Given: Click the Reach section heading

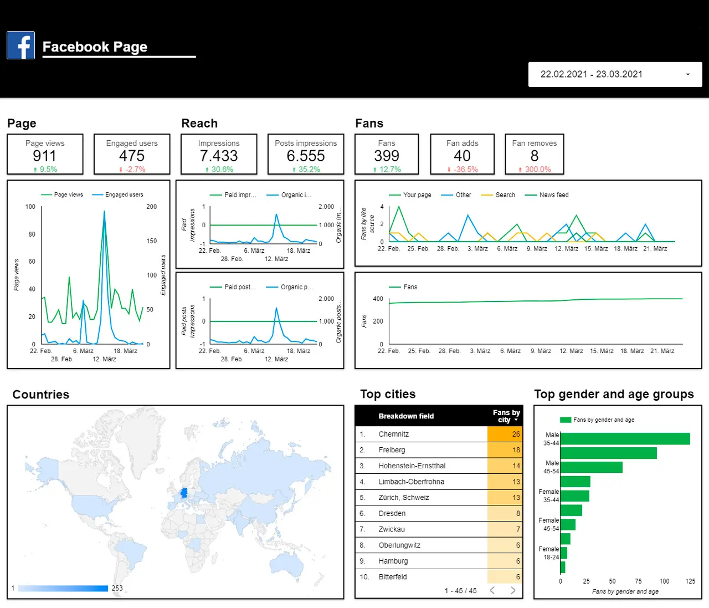Looking at the screenshot, I should coord(199,123).
